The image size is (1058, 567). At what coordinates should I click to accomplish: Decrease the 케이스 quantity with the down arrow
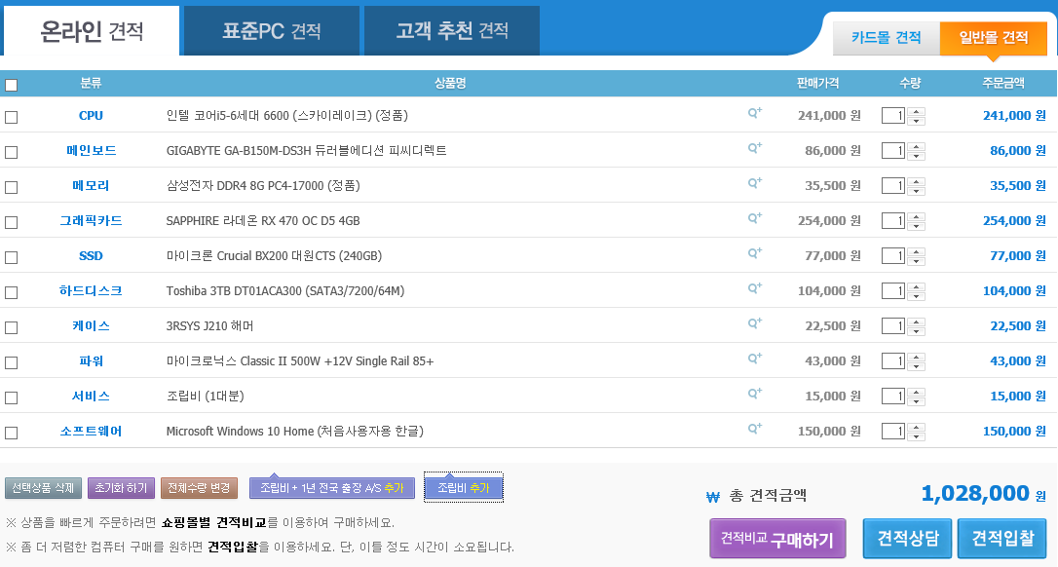point(916,331)
